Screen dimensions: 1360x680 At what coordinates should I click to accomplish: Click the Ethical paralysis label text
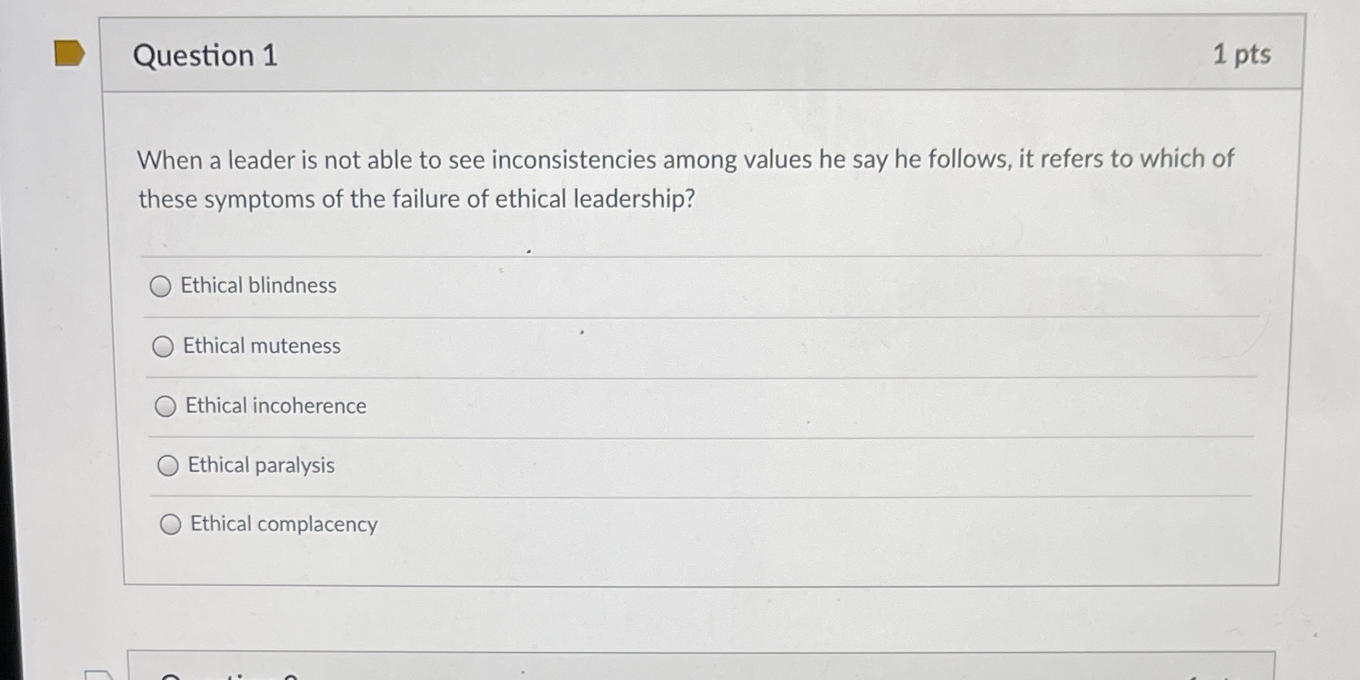[262, 465]
